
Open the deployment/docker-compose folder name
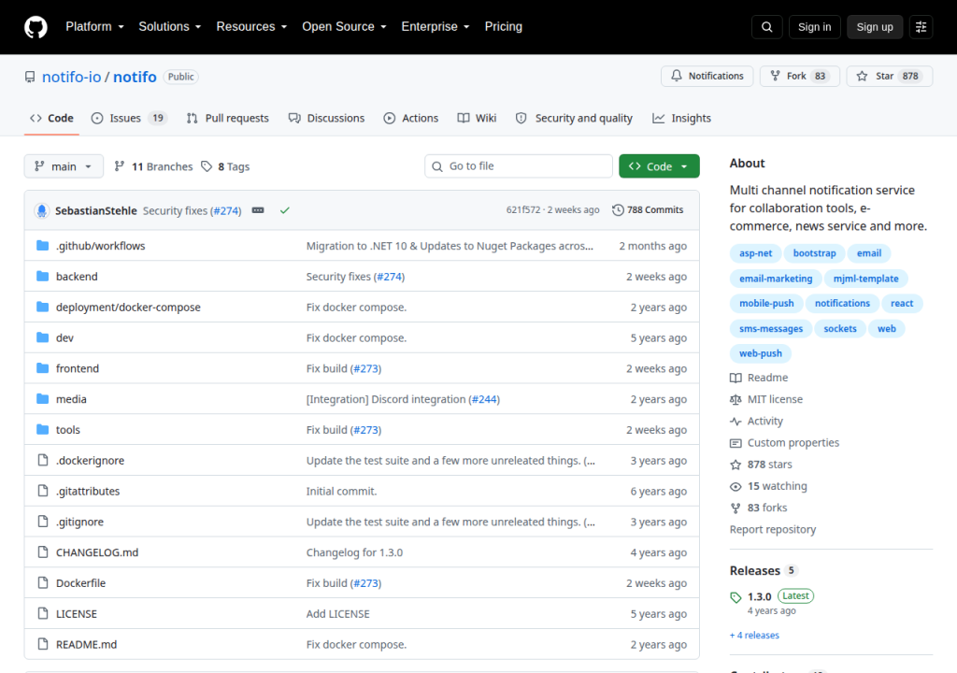(x=128, y=308)
